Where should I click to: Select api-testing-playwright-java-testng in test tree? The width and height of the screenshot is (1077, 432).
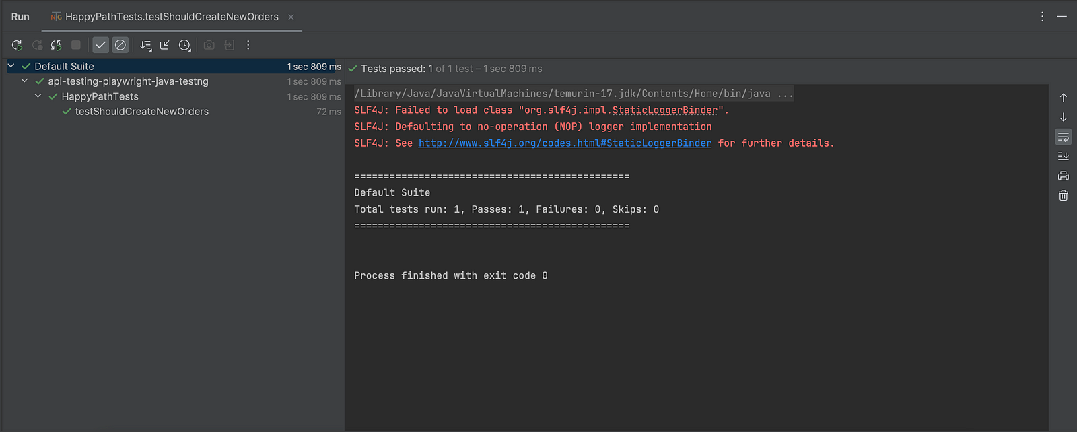[128, 81]
